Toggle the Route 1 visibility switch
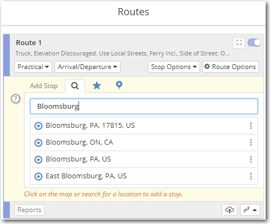The width and height of the screenshot is (270, 224). (x=254, y=43)
